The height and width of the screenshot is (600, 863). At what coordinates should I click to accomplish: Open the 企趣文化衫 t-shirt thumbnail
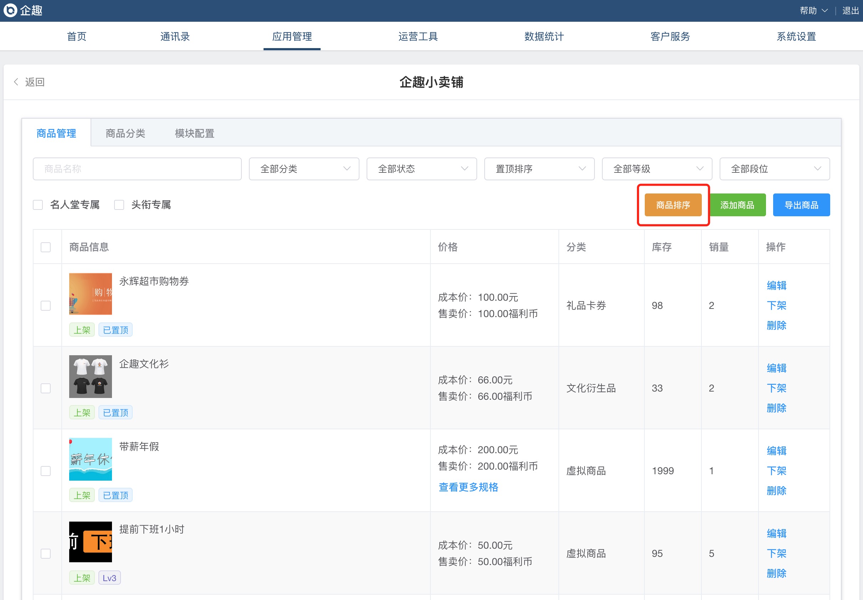tap(90, 376)
